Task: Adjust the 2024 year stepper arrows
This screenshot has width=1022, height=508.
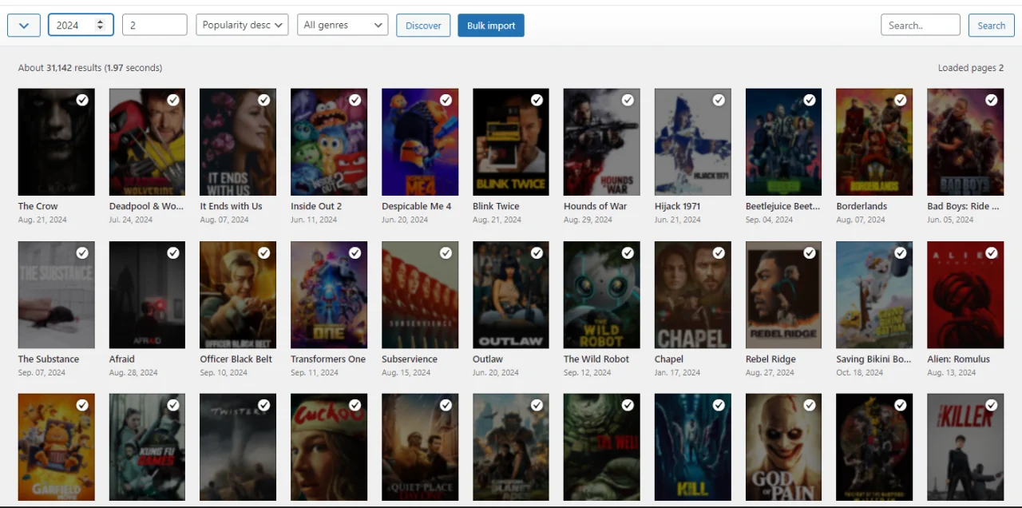Action: click(100, 25)
